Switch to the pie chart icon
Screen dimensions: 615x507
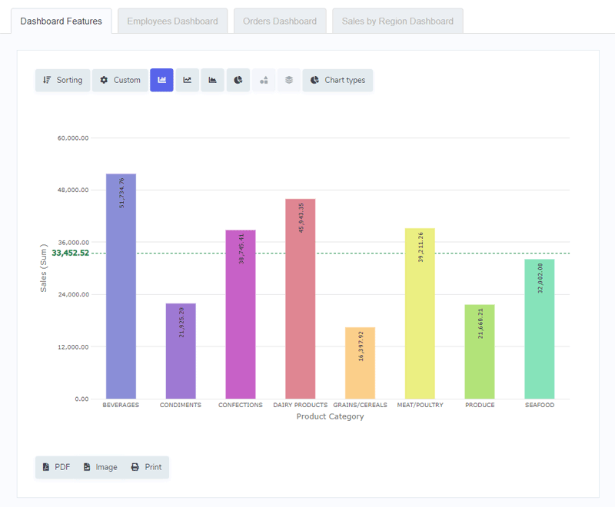coord(238,80)
